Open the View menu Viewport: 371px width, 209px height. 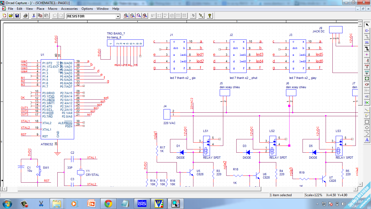29,9
